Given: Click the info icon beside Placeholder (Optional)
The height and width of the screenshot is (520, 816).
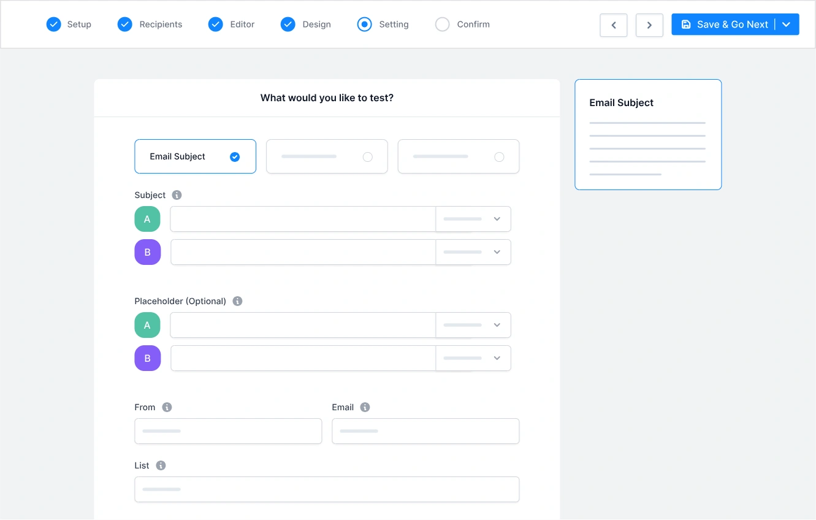Looking at the screenshot, I should pos(237,301).
